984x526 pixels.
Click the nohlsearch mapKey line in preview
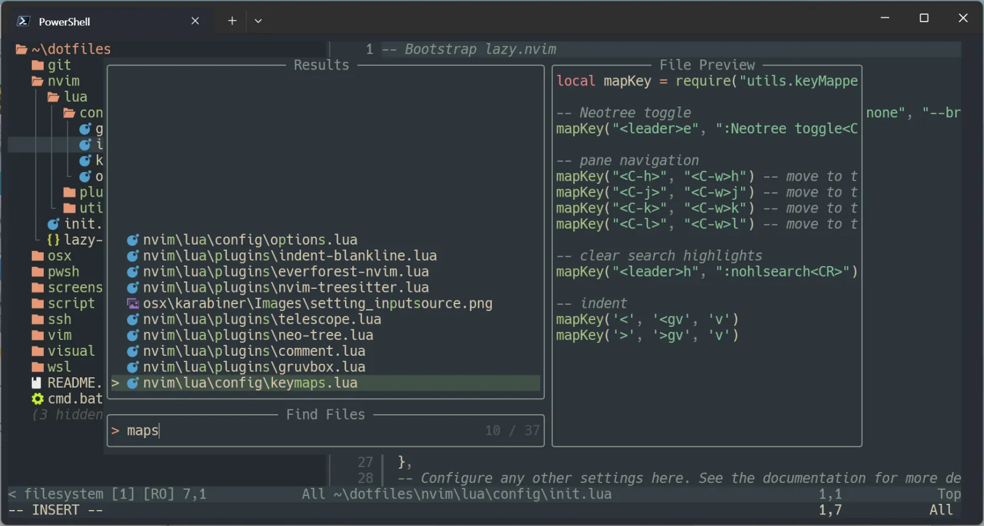click(x=707, y=272)
